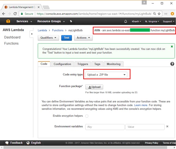Click the scrollbar right arrow
This screenshot has width=176, height=149.
click(x=174, y=147)
